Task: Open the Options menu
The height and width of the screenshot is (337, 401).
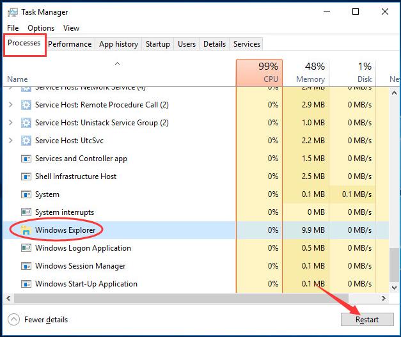Action: click(41, 28)
